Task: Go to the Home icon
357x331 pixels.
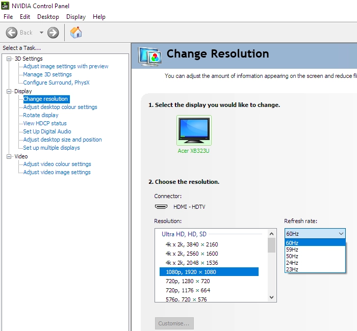Action: (x=76, y=33)
